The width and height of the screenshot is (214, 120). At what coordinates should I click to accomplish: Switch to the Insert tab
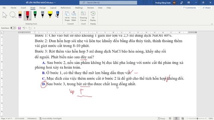pyautogui.click(x=23, y=8)
